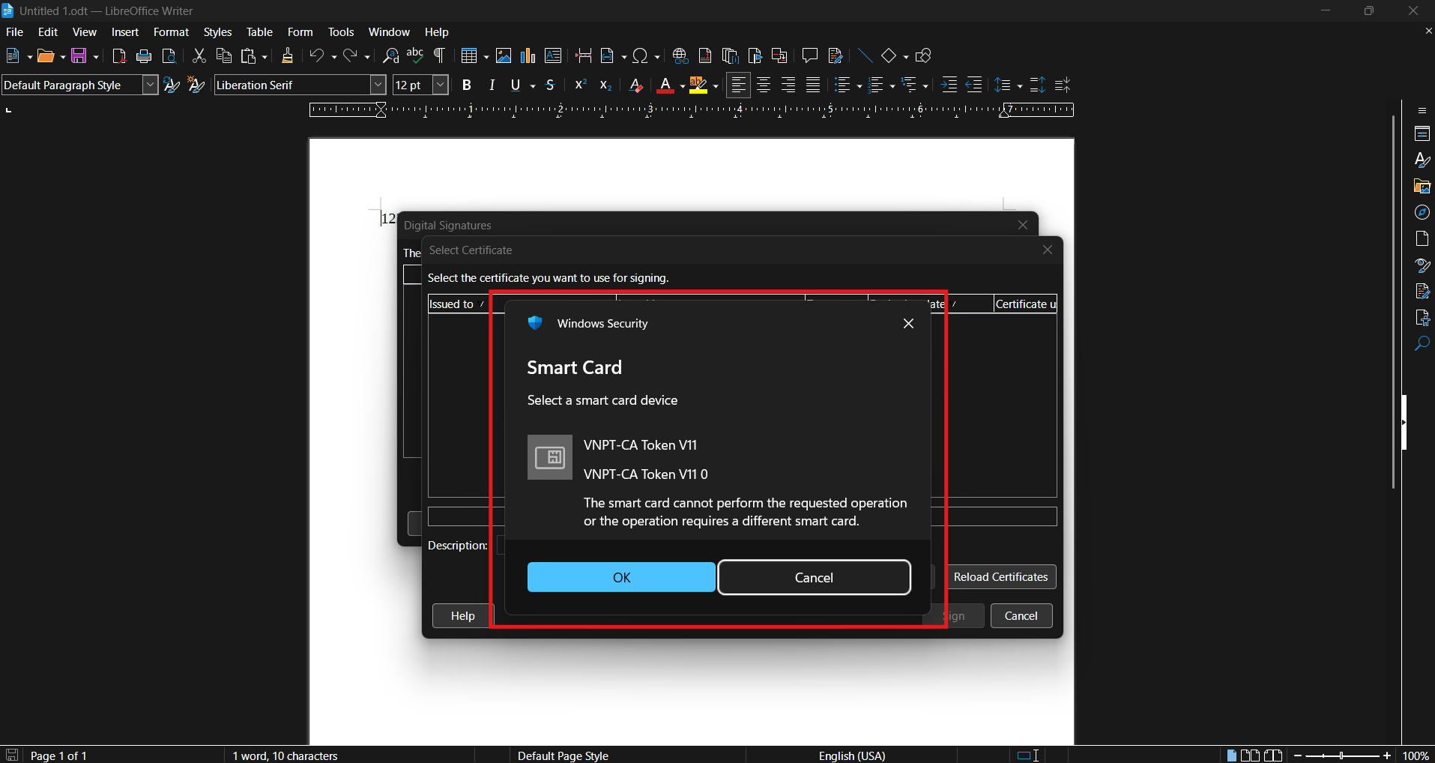Image resolution: width=1435 pixels, height=763 pixels.
Task: Open the Line Spacing dropdown arrow
Action: click(1020, 86)
